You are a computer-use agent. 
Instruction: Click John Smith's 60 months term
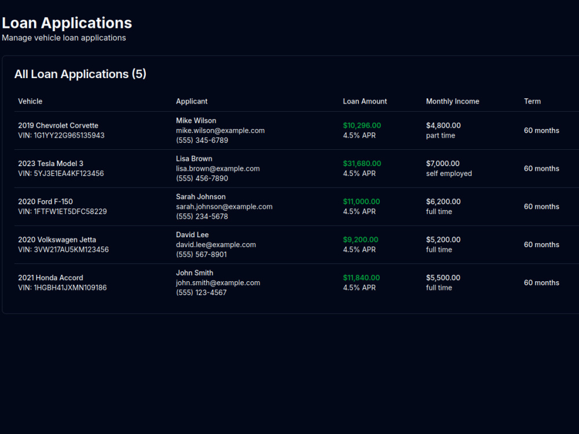click(542, 283)
